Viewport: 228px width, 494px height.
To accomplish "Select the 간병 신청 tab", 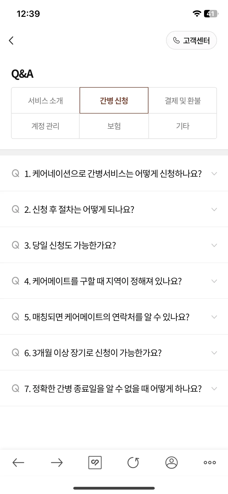I will [x=114, y=101].
